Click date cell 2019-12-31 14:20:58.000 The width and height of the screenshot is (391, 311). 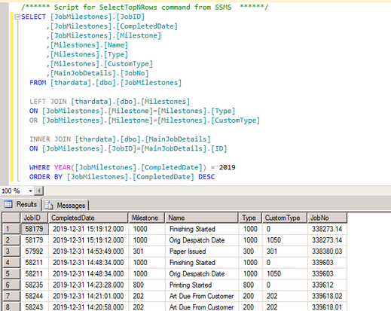pos(88,307)
